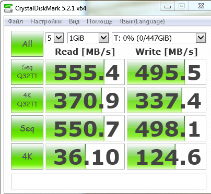Open the drive selector T: 0% dropdown
Screen dimensions: 211x194
coord(159,38)
